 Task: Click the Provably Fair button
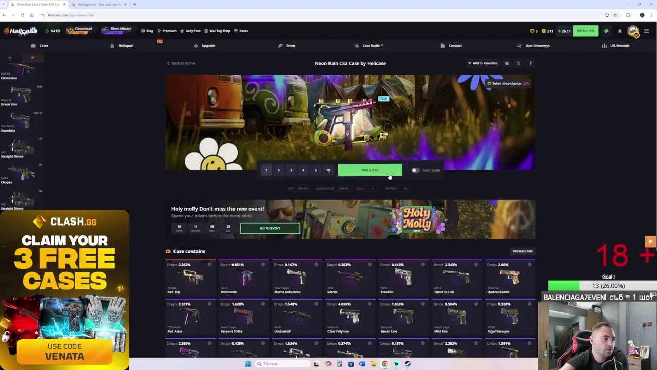coord(523,251)
